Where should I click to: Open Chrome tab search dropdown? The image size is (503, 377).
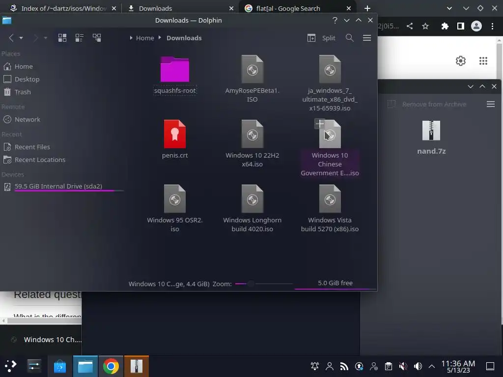click(x=449, y=8)
